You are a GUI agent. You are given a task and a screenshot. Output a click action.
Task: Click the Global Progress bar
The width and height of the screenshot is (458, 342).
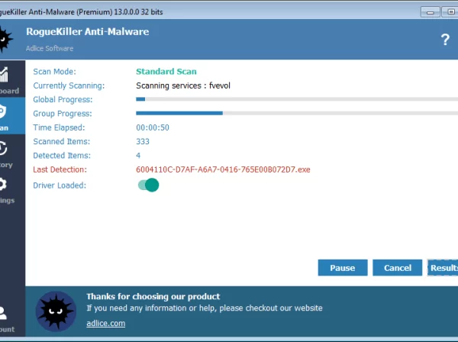(x=297, y=99)
